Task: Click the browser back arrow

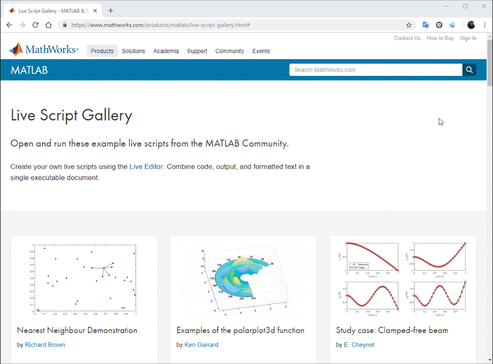Action: tap(9, 25)
